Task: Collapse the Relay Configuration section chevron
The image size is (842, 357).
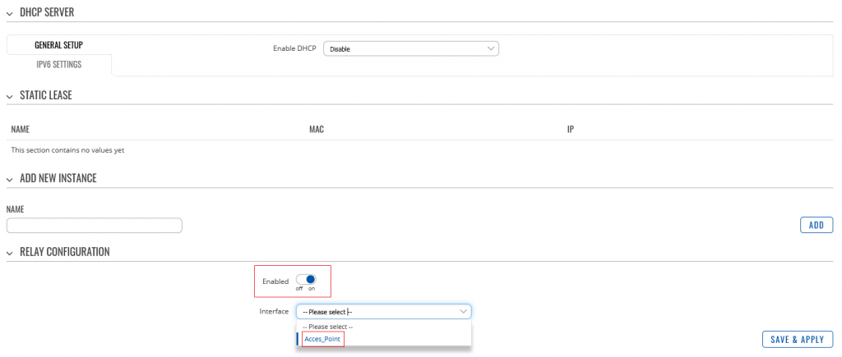Action: (10, 252)
